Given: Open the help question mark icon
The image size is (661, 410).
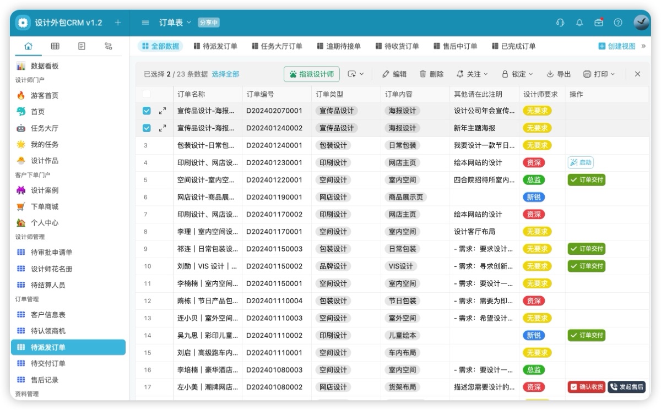Looking at the screenshot, I should [x=618, y=23].
